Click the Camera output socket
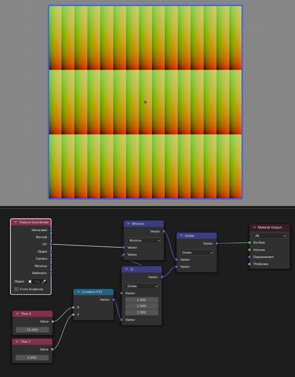Viewport: 295px width, 377px height. click(51, 258)
